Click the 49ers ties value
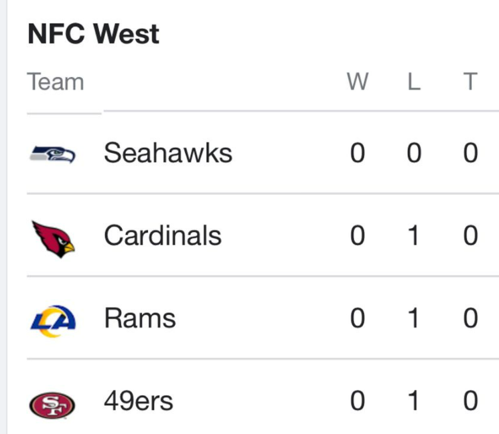Screen dimensions: 499x434 (471, 401)
